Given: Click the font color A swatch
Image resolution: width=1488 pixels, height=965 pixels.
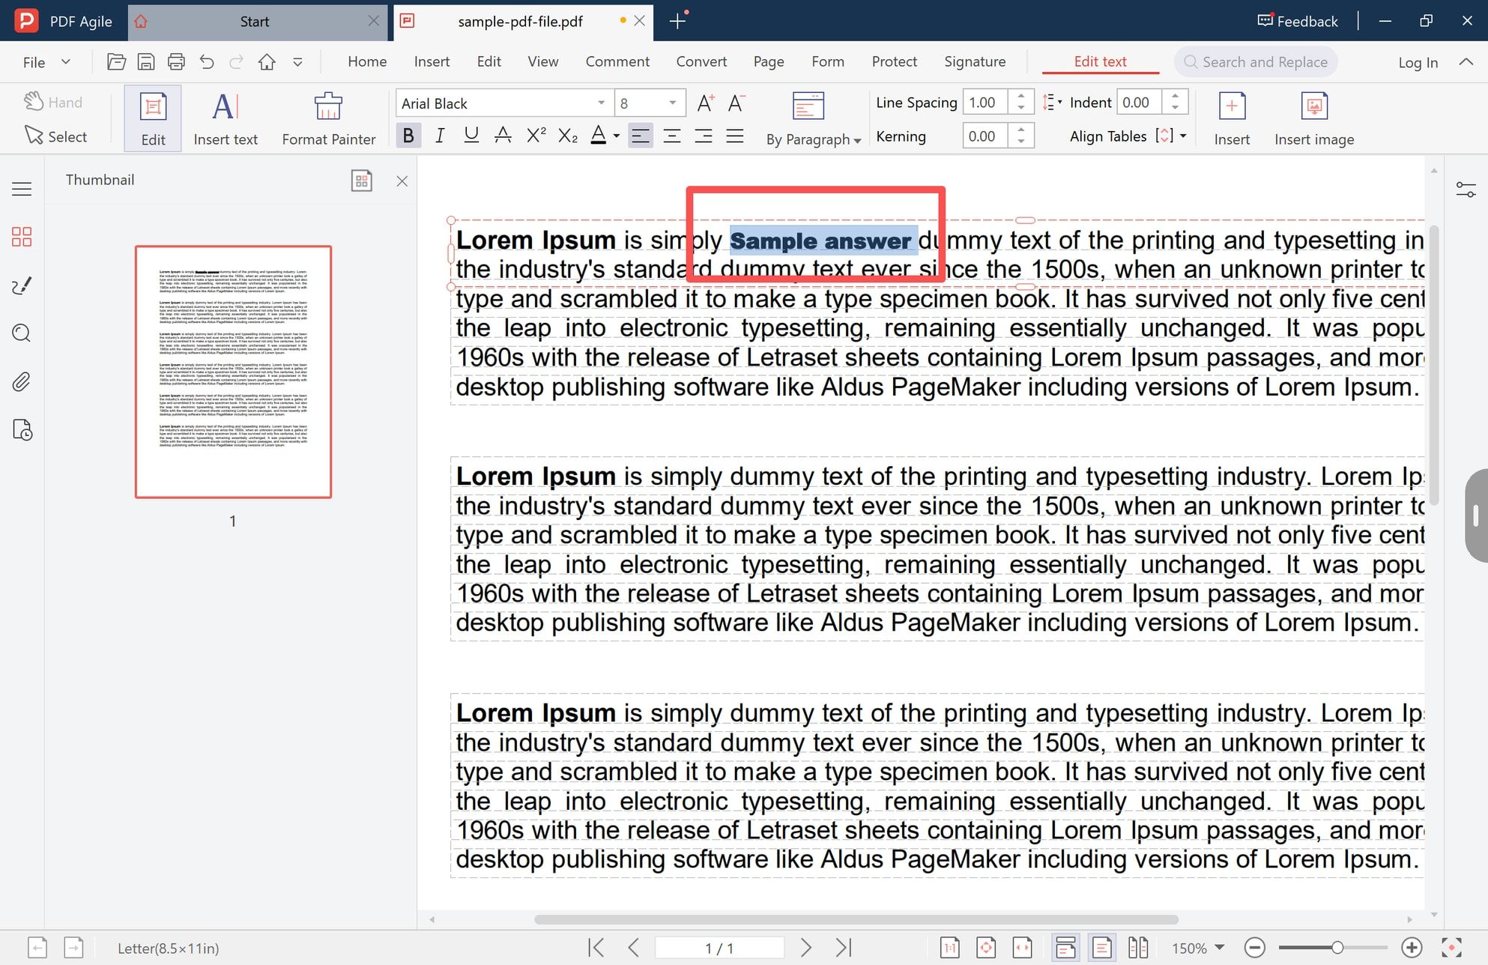Looking at the screenshot, I should pos(598,136).
